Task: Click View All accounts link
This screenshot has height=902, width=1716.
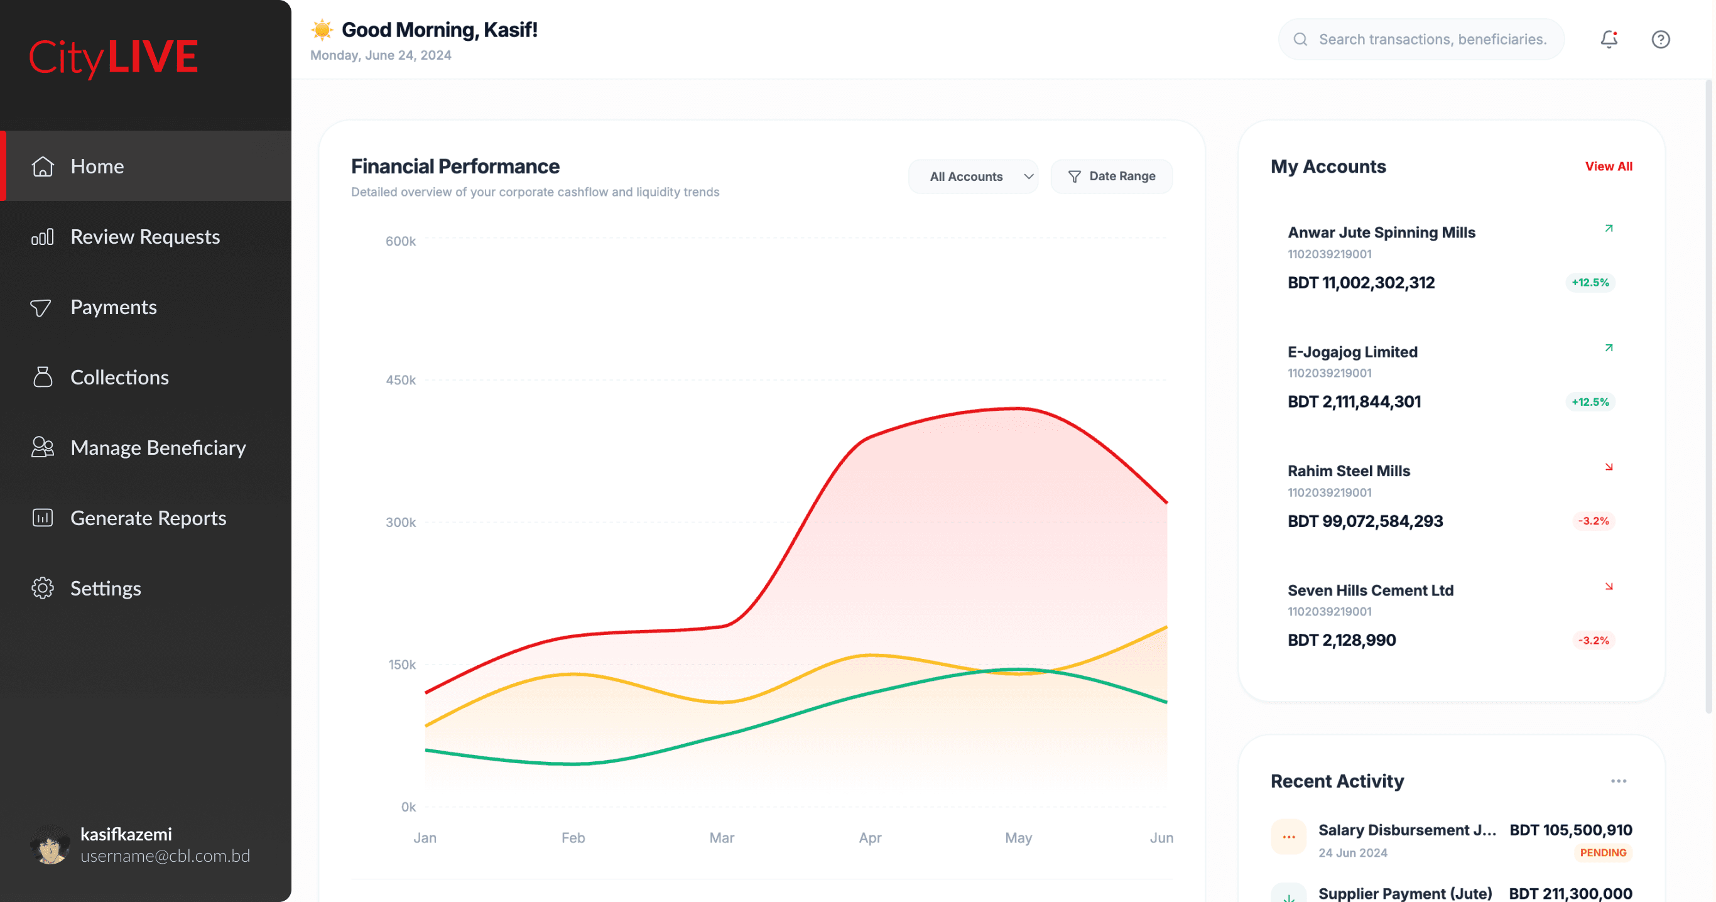Action: tap(1608, 166)
